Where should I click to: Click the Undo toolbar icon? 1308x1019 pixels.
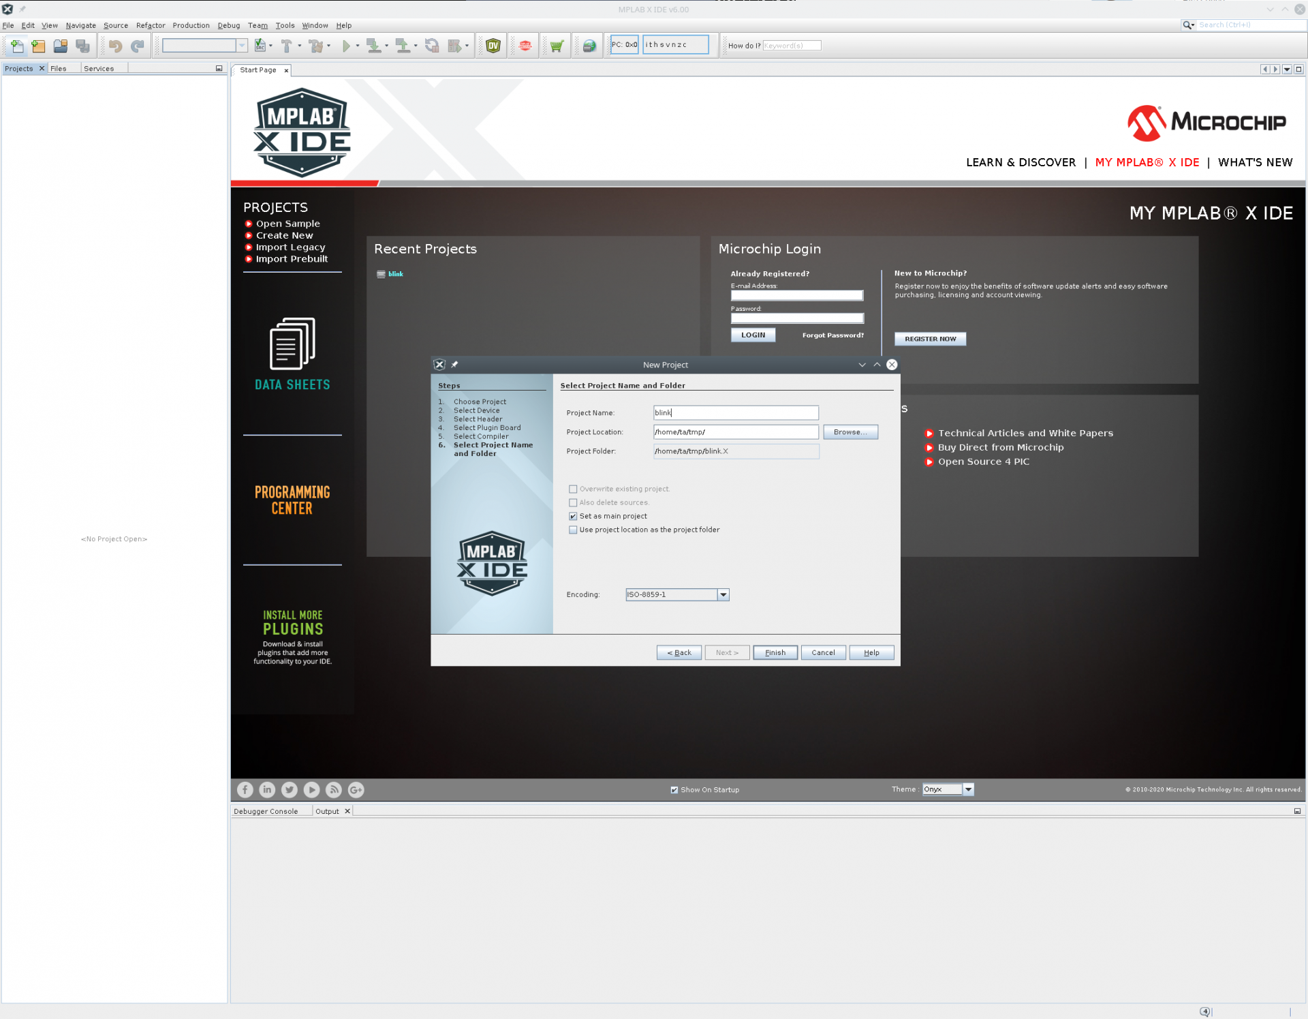click(115, 46)
